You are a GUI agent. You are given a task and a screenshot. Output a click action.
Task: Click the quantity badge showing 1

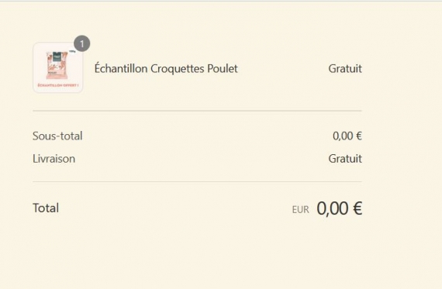click(x=82, y=43)
